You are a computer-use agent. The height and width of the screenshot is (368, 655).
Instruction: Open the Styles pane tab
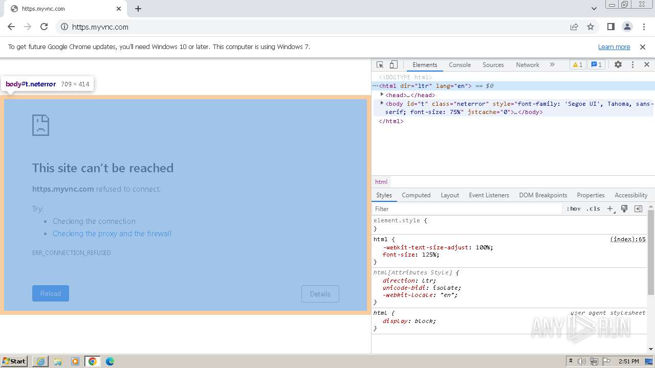coord(384,195)
